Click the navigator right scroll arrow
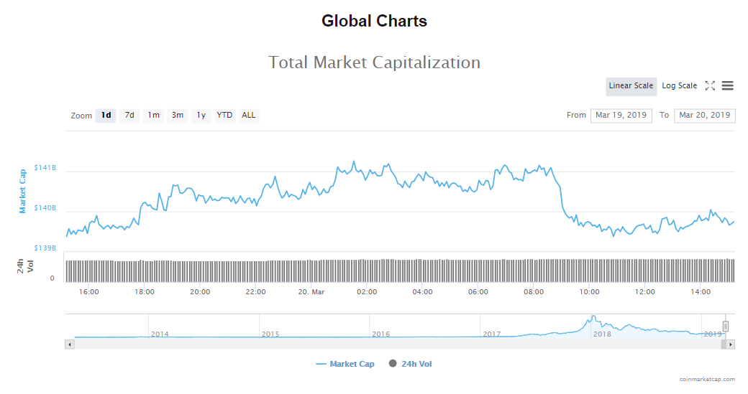Viewport: 748px width, 394px height. [x=731, y=344]
